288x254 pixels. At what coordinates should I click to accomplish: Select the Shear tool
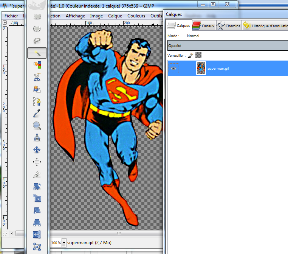click(37, 210)
